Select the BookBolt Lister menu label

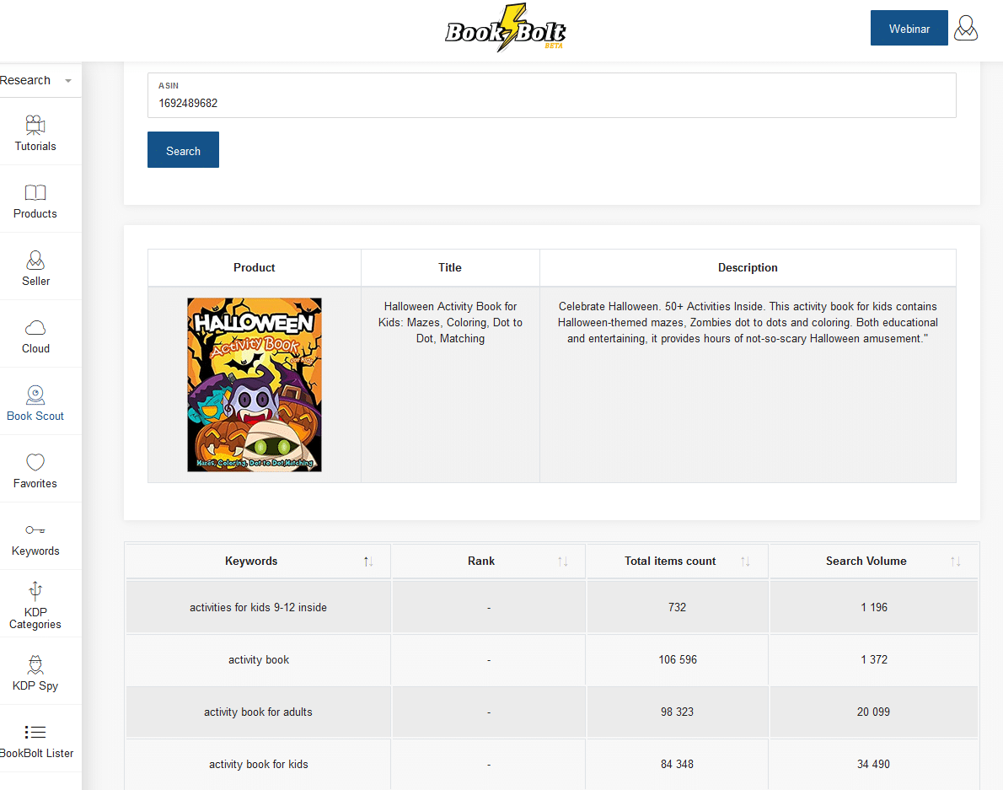coord(36,754)
